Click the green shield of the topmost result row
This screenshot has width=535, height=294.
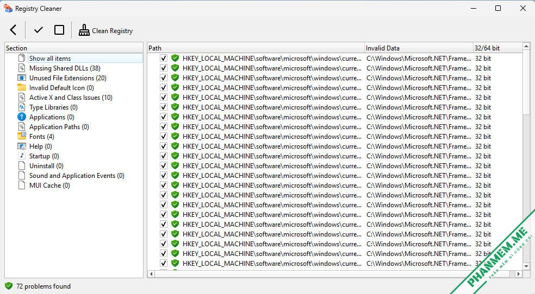(175, 58)
